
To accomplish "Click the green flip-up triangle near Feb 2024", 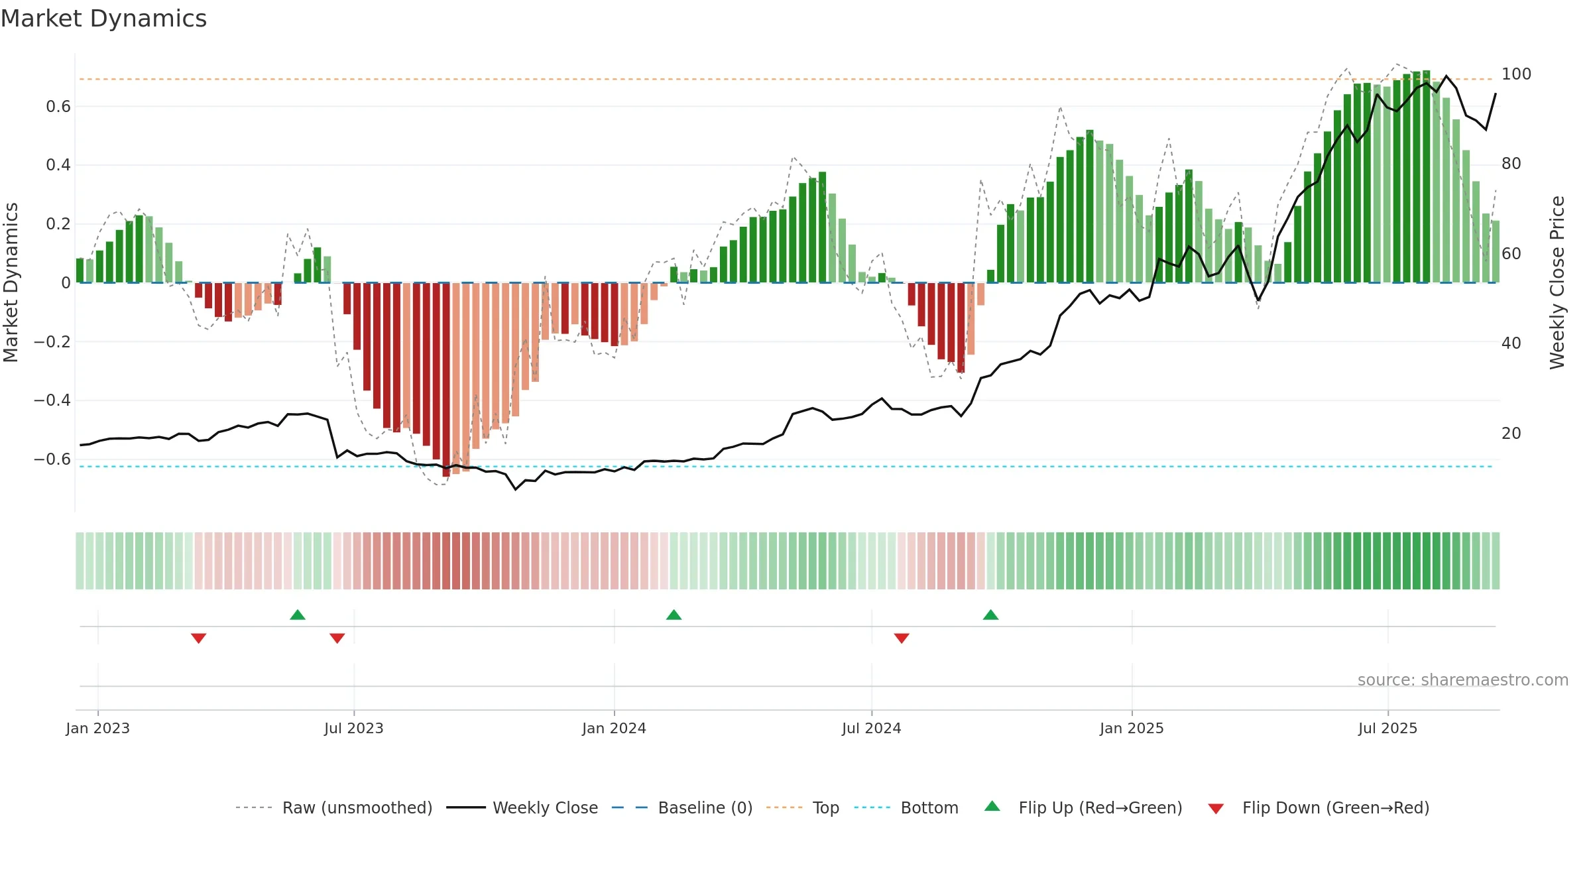I will point(674,615).
